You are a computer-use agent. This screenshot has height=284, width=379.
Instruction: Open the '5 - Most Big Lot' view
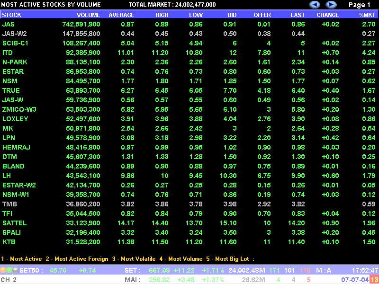click(x=227, y=259)
